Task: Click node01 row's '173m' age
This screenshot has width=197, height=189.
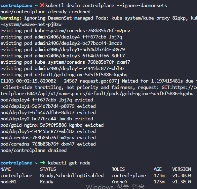Action: tap(159, 182)
